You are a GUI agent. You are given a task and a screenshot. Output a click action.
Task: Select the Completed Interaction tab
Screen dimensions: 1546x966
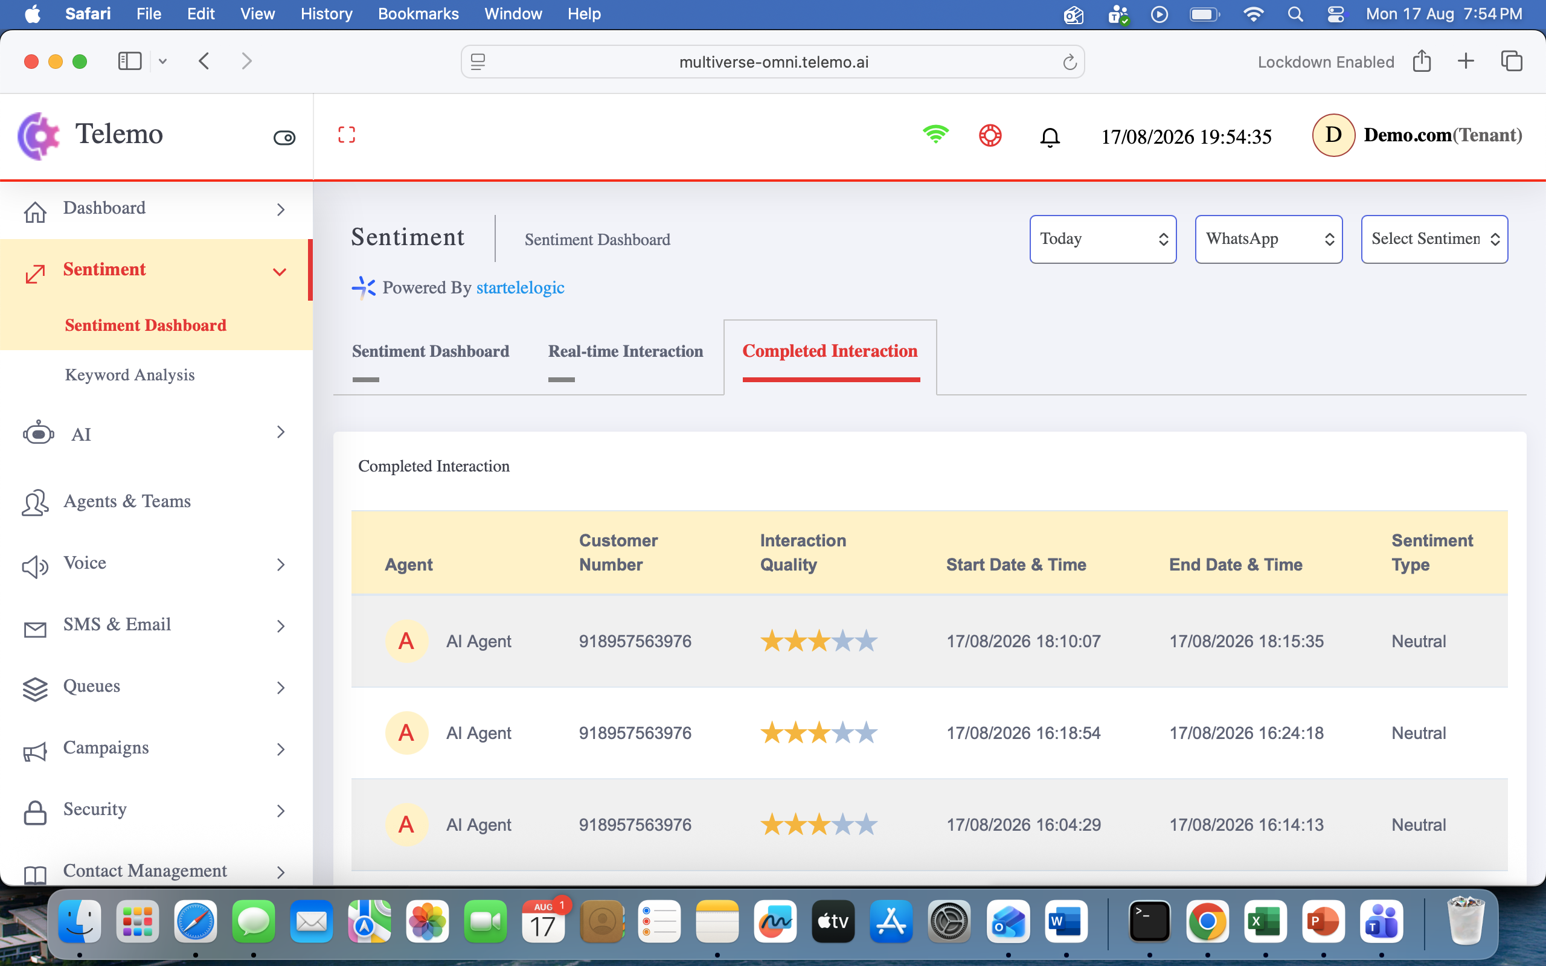pyautogui.click(x=830, y=351)
